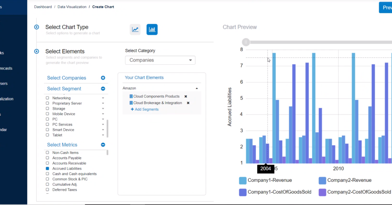
Task: Click Add Segments link
Action: tap(145, 109)
